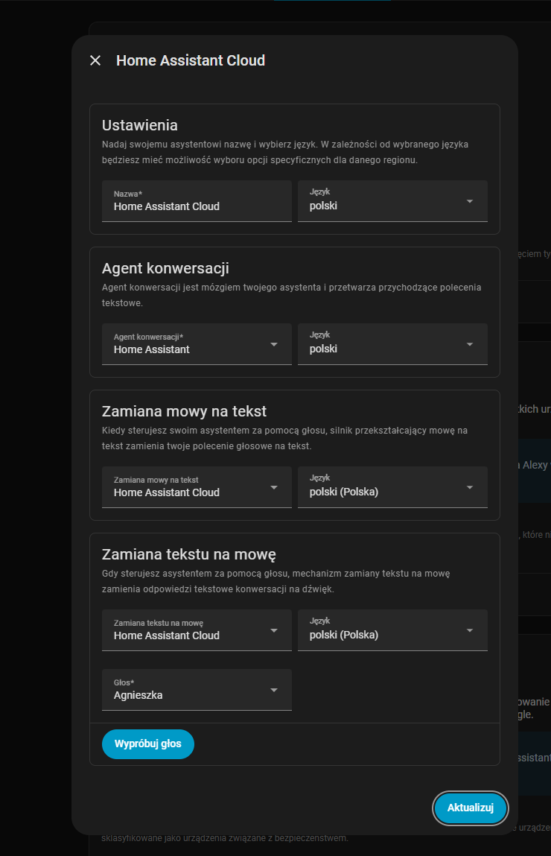Click arrow icon of Język field under Ustawienia
Image resolution: width=551 pixels, height=856 pixels.
pyautogui.click(x=470, y=201)
